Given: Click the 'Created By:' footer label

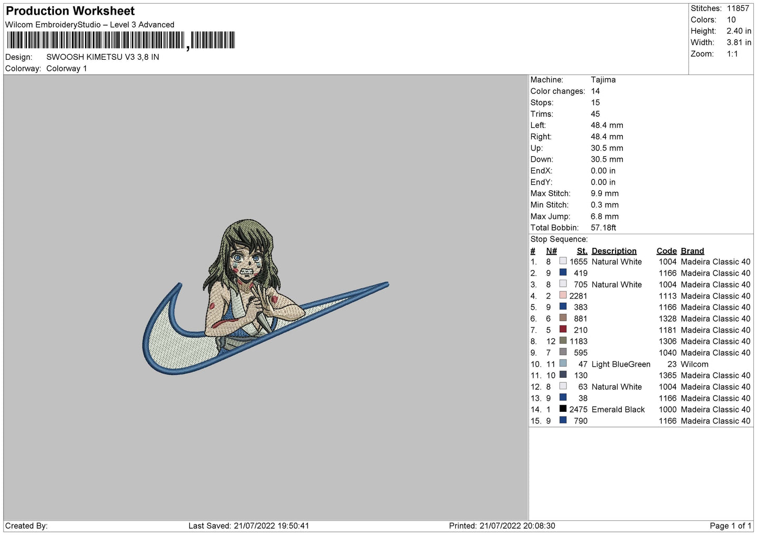Looking at the screenshot, I should (26, 526).
